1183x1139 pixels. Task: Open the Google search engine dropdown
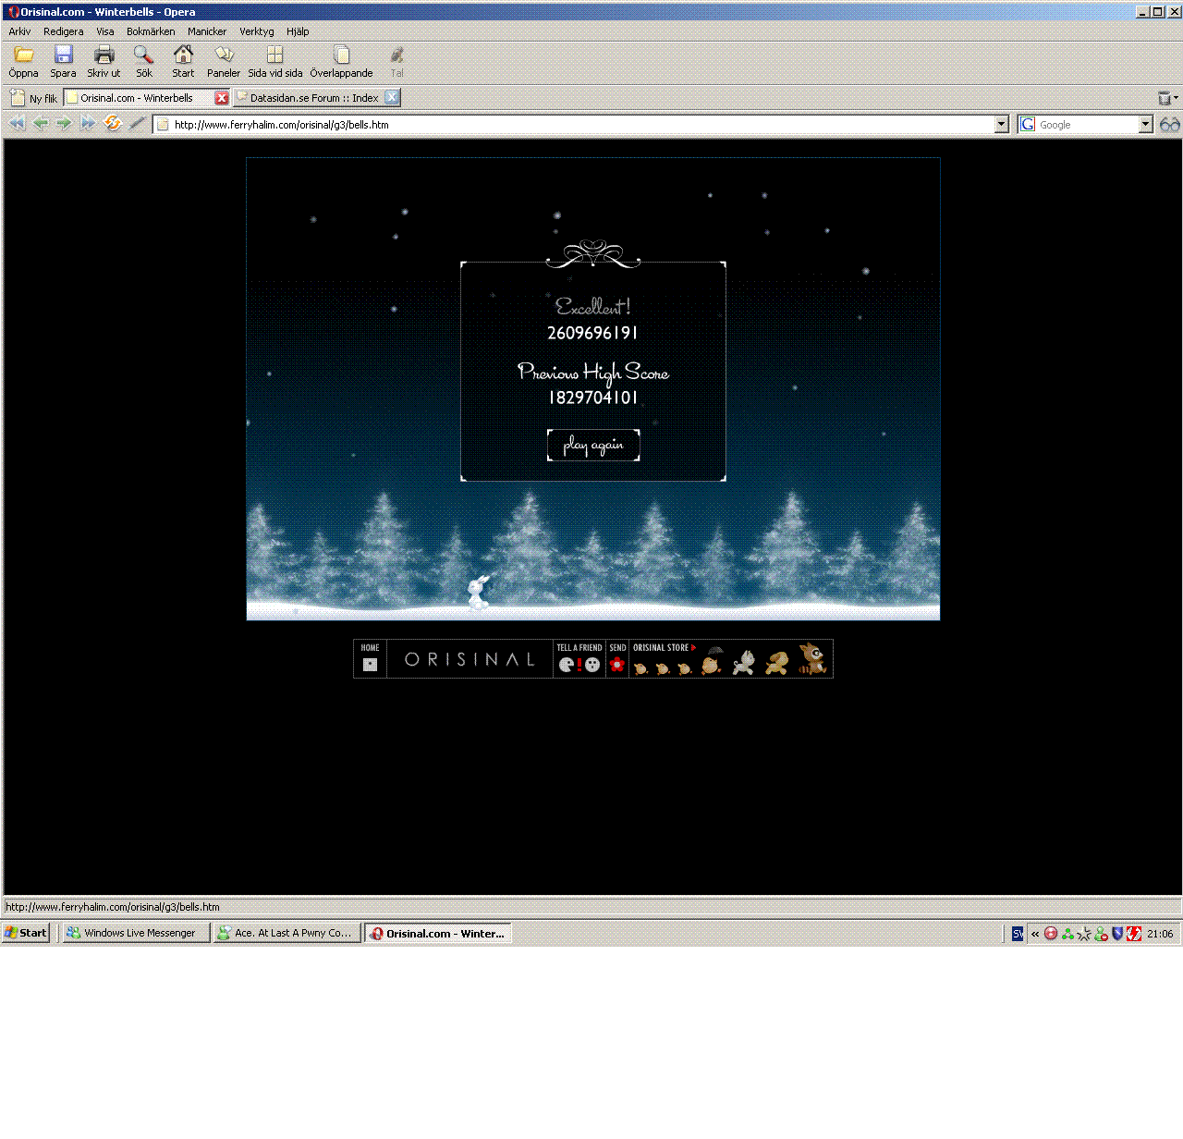coord(1146,125)
